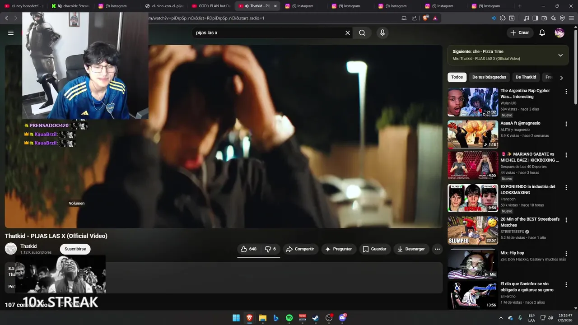
Task: Click the Descargar button
Action: 411,249
